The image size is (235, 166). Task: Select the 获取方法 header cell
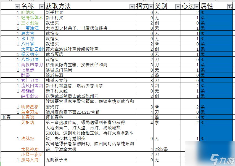90,6
